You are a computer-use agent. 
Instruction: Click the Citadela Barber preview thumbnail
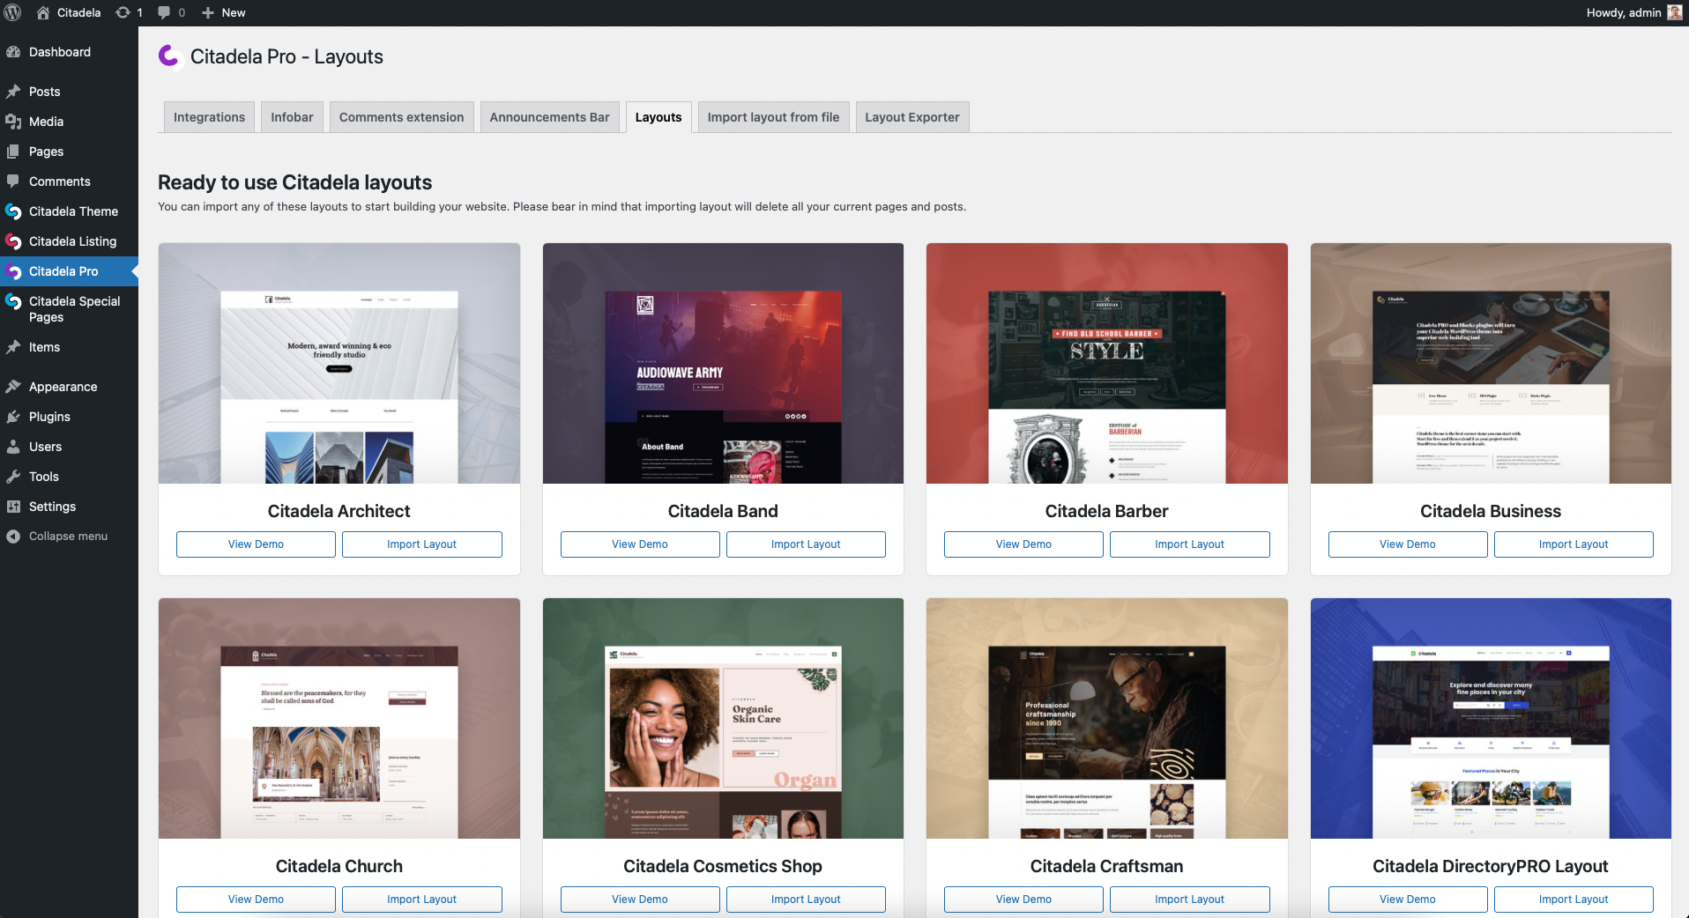1107,363
